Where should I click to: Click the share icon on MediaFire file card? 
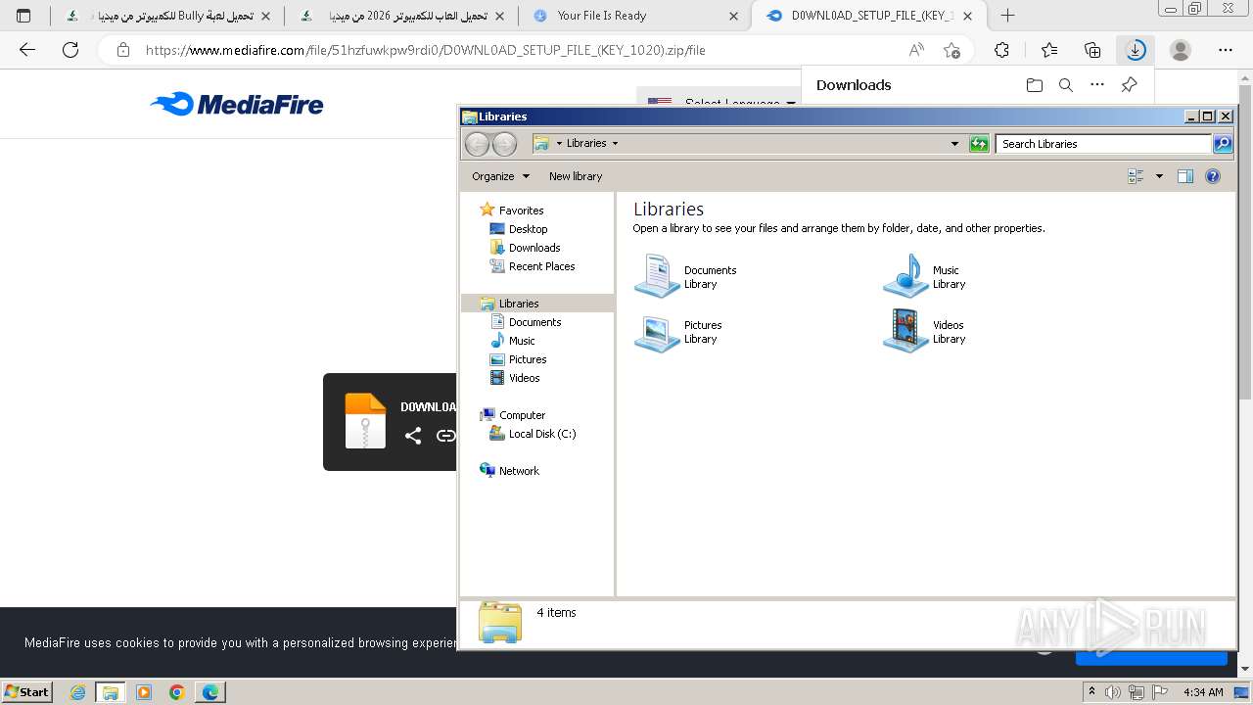point(413,436)
